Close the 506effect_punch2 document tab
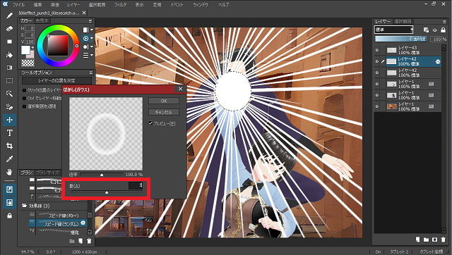Screen dimensions: 452x255 pos(84,13)
